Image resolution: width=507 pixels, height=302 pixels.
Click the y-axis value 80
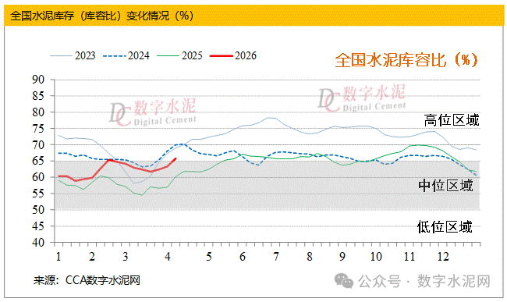click(38, 112)
